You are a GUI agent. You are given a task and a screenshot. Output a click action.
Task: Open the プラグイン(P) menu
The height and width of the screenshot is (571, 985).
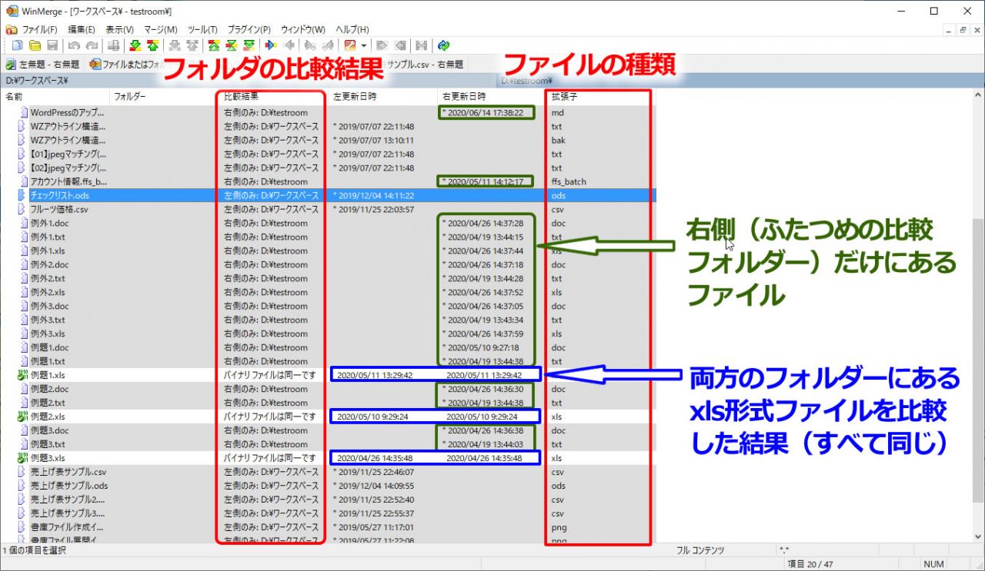tap(249, 29)
